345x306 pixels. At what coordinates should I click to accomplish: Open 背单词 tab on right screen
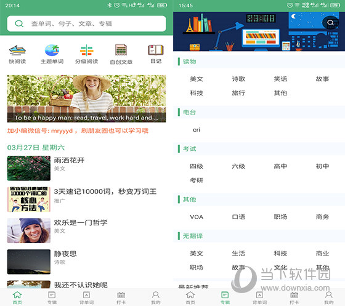259,298
